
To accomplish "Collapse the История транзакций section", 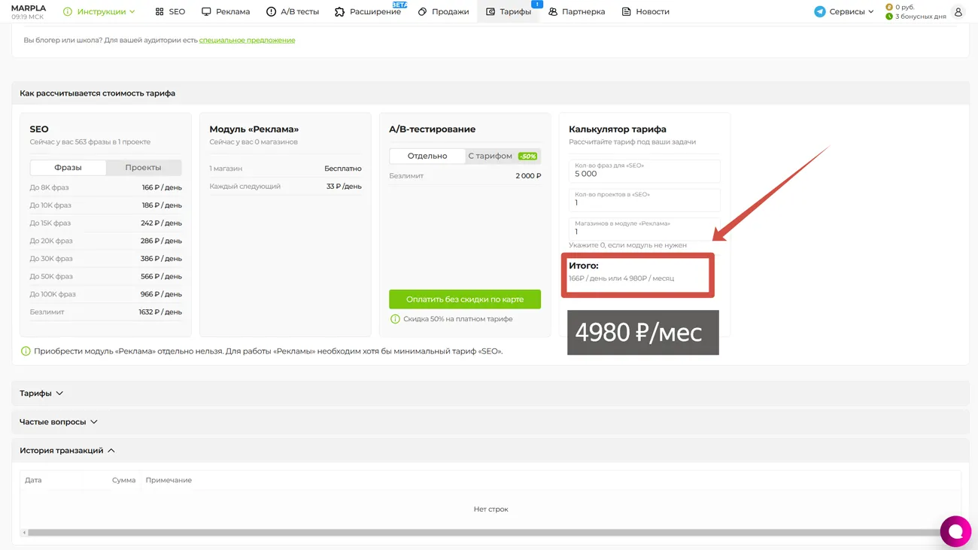I will click(67, 451).
